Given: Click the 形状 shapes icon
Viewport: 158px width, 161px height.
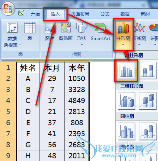Looking at the screenshot, I should click(x=82, y=27).
